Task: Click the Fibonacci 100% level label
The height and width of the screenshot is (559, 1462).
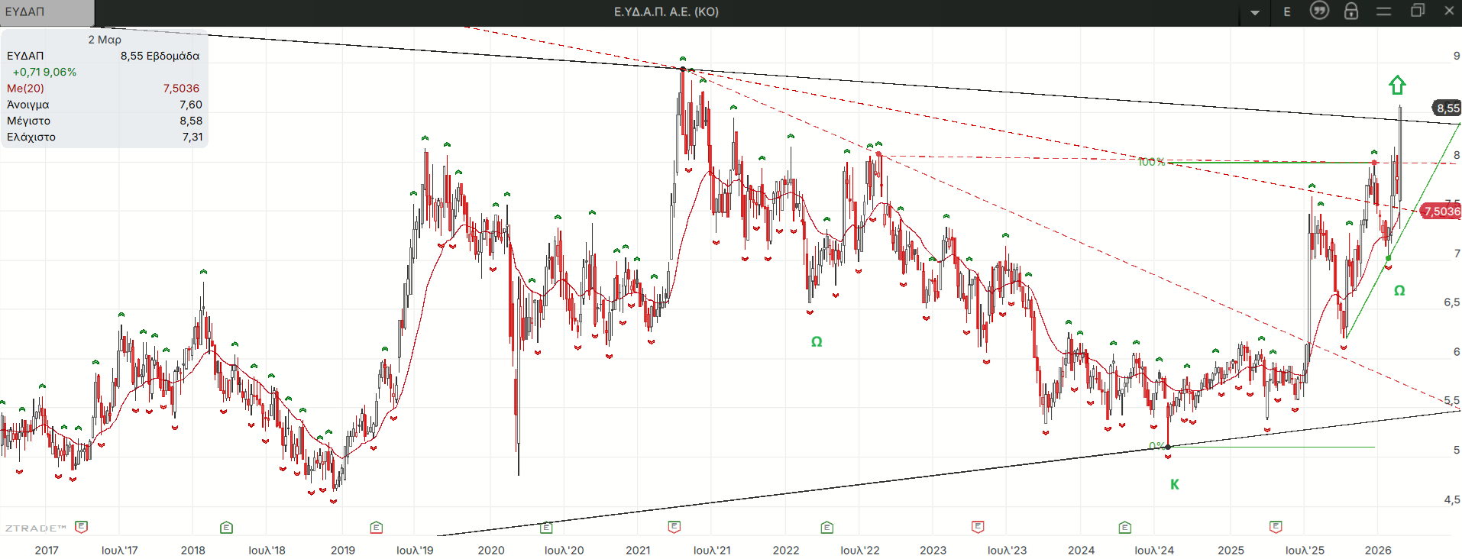Action: click(1151, 162)
